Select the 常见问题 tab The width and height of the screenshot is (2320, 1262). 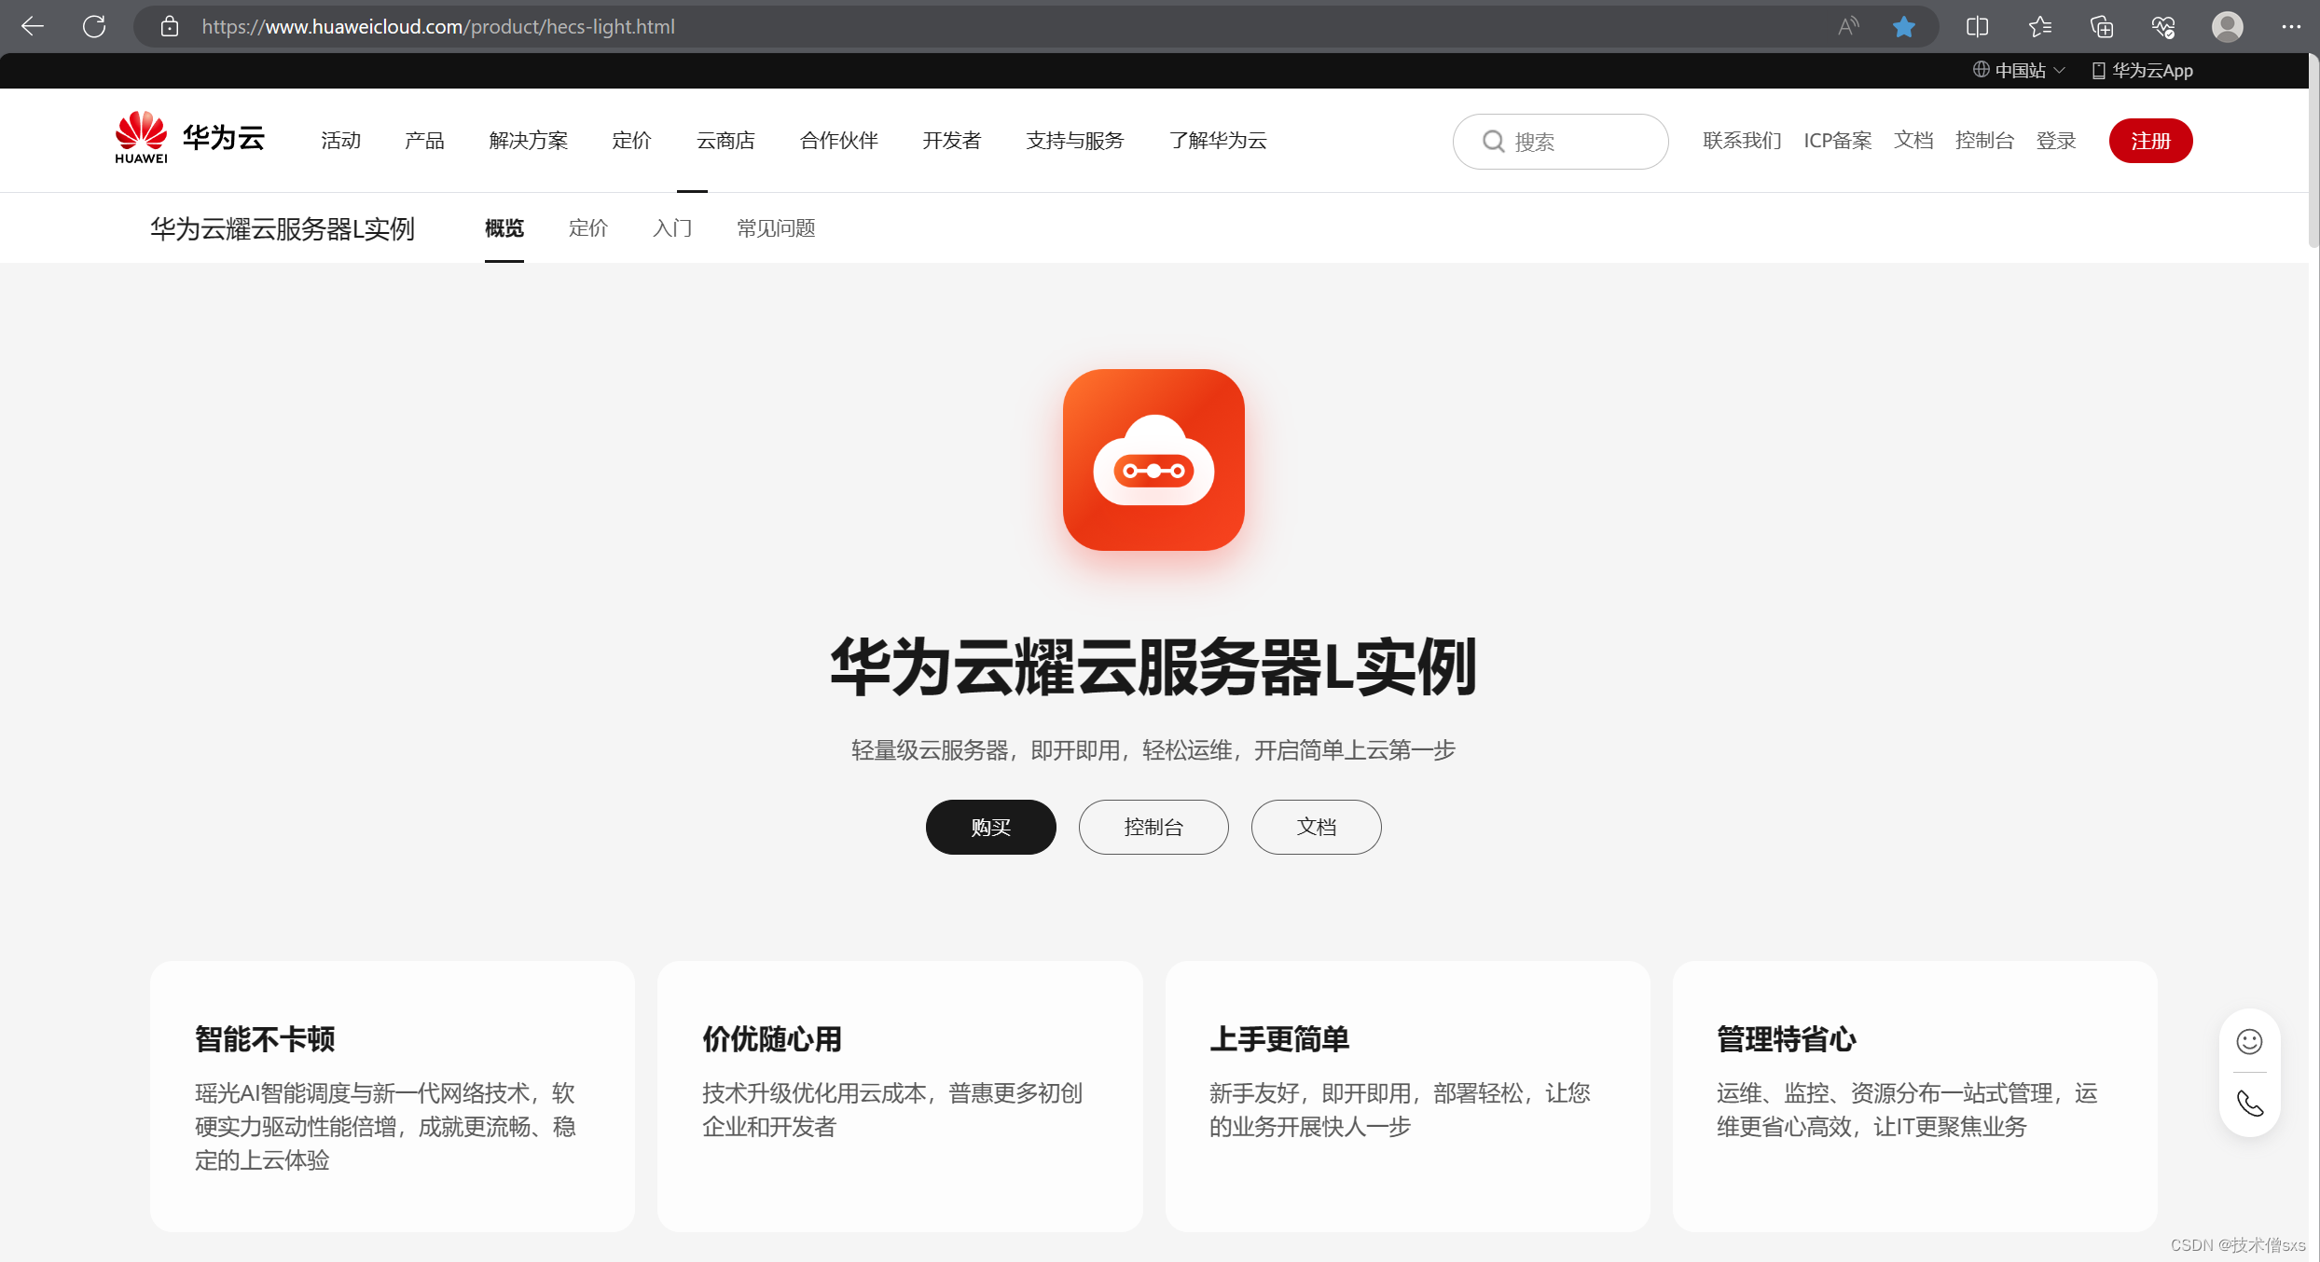click(776, 228)
